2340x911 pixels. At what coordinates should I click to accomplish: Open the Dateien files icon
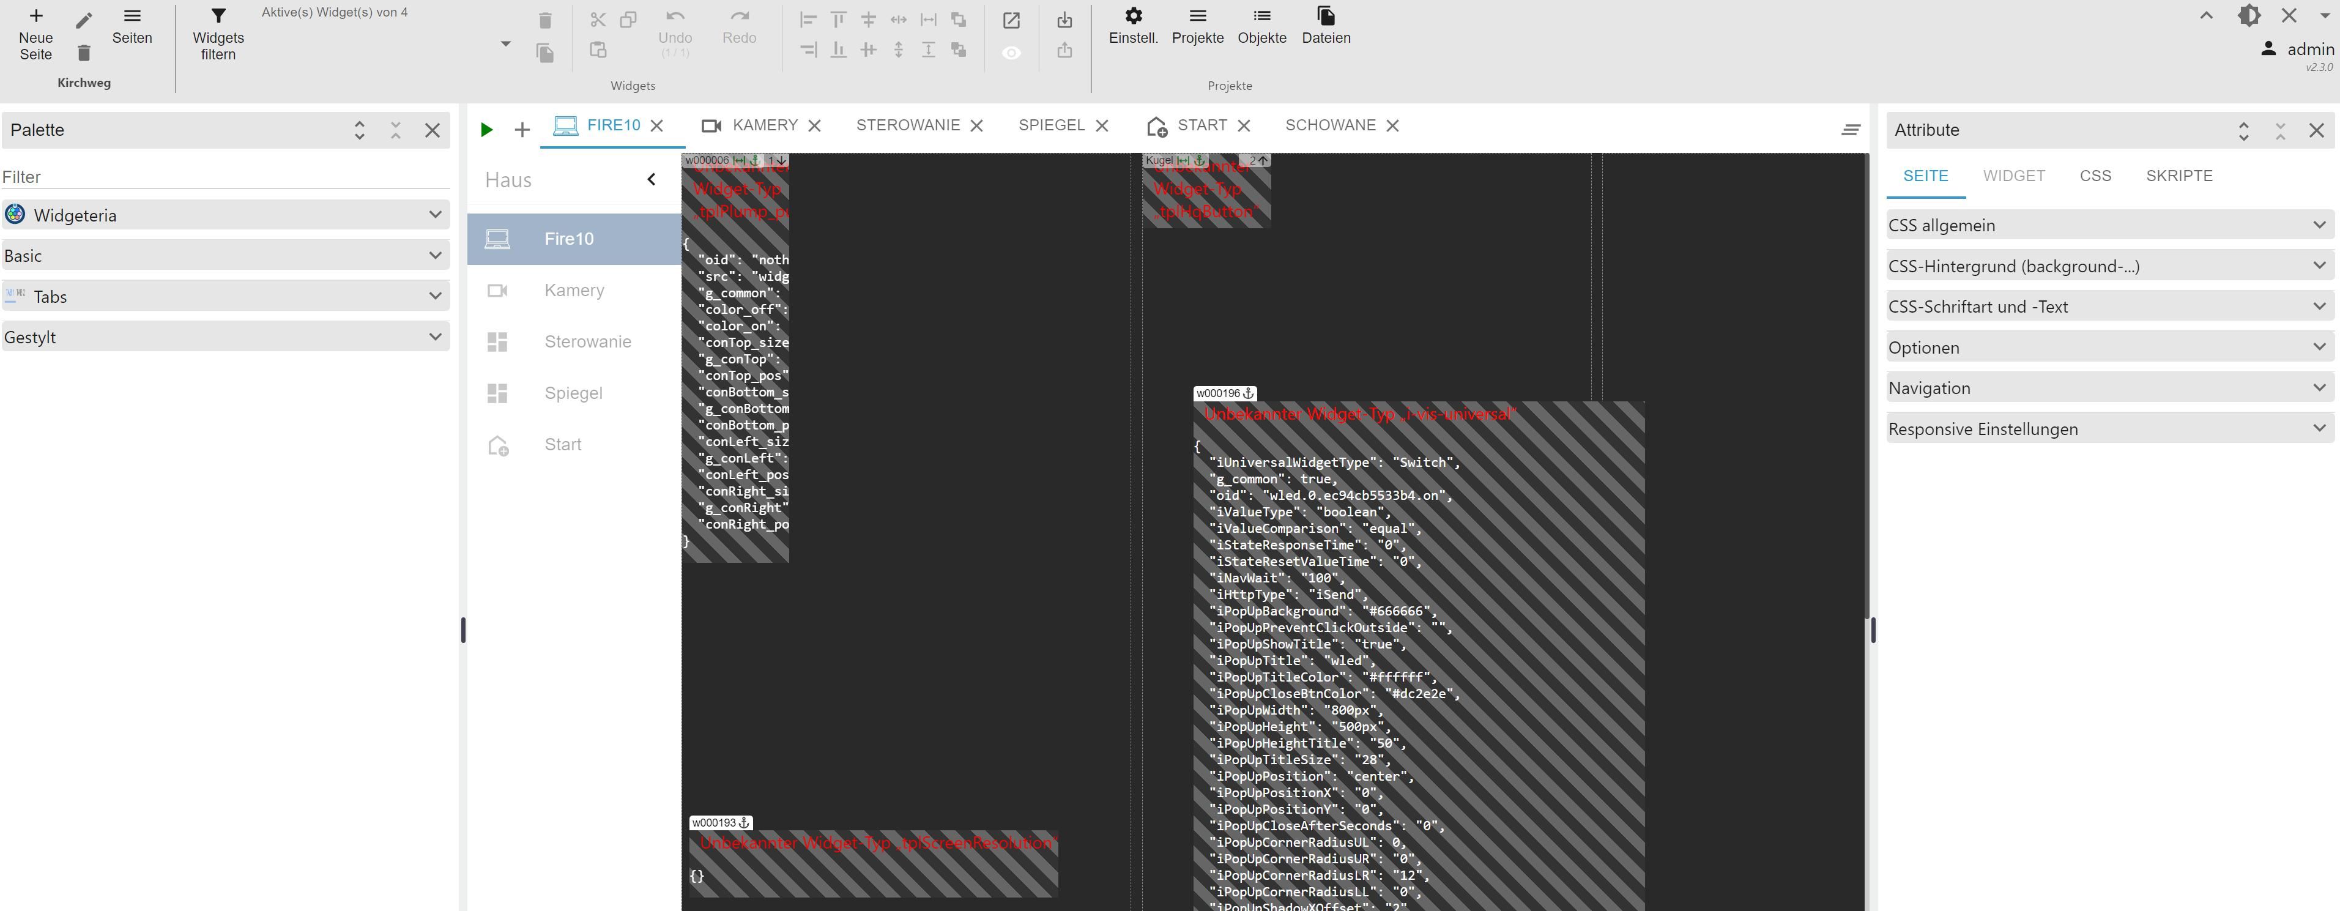1325,17
